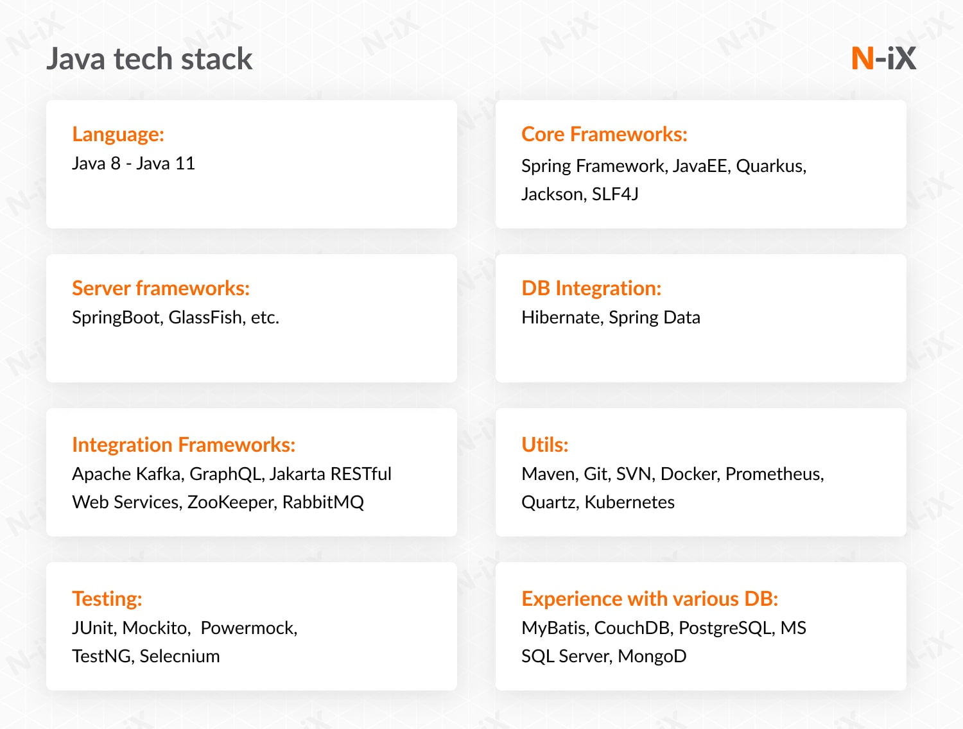Open the "Integration Frameworks:" heading
The image size is (963, 729).
pos(184,445)
